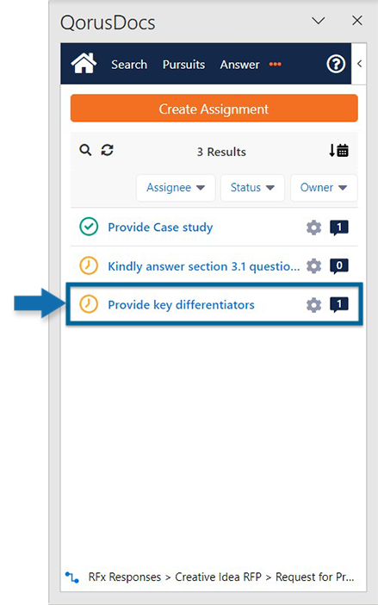Open gear for Kindly answer section 3.1

(x=313, y=266)
